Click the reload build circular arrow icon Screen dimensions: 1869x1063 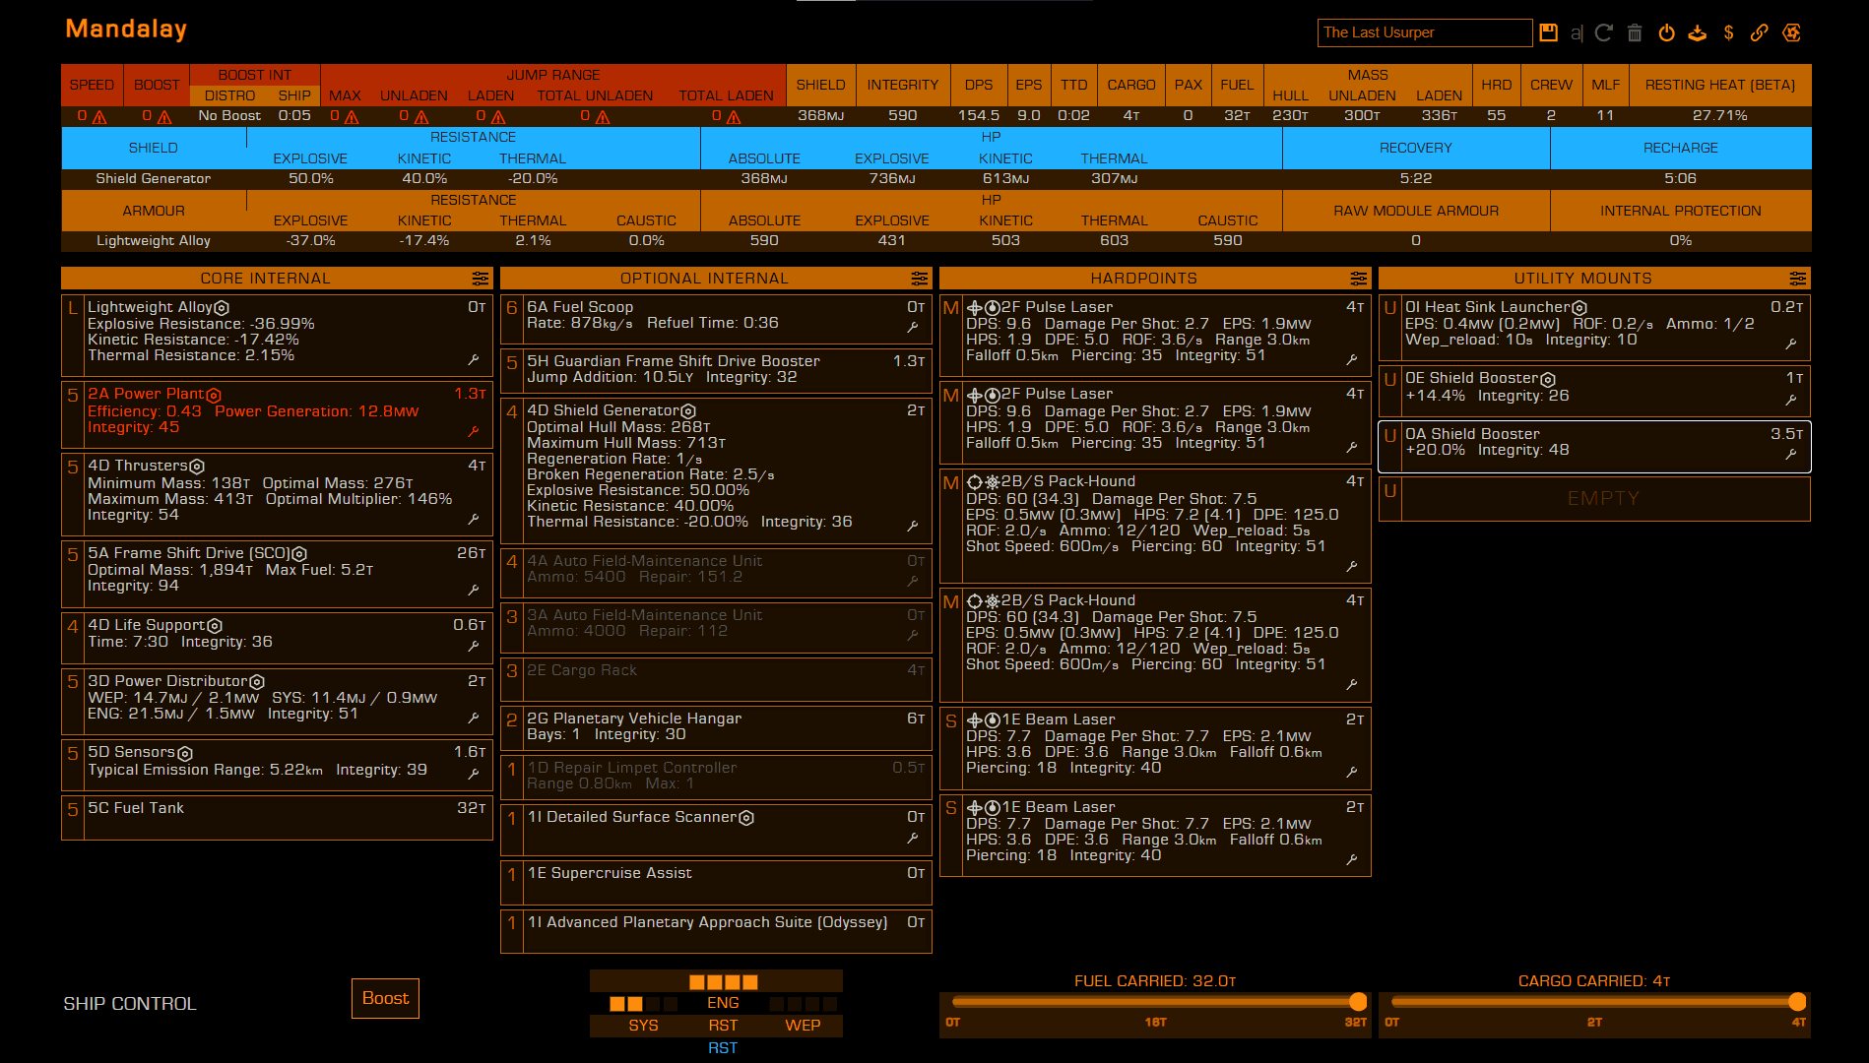[1604, 32]
